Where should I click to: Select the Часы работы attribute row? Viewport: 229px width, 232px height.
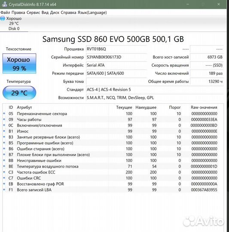pos(111,119)
